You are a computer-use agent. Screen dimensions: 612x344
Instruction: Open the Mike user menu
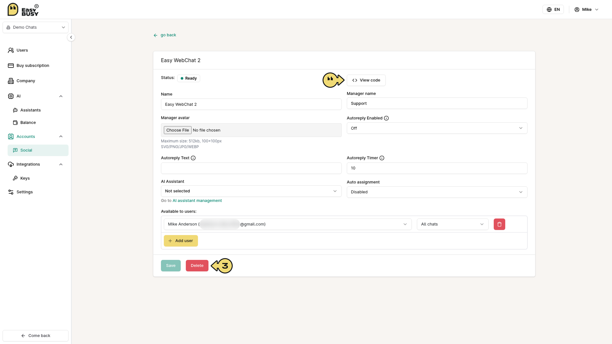(586, 10)
